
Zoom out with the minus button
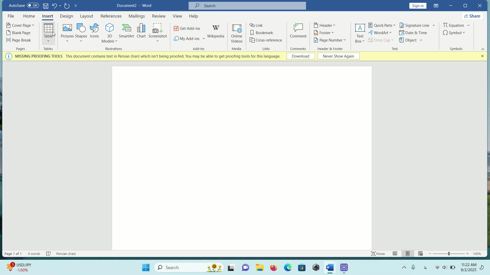coord(430,254)
